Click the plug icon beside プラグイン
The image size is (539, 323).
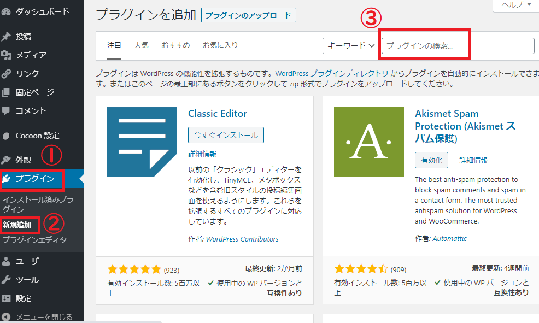6,179
